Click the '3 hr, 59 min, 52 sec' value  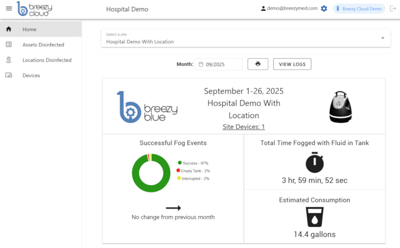pyautogui.click(x=314, y=181)
